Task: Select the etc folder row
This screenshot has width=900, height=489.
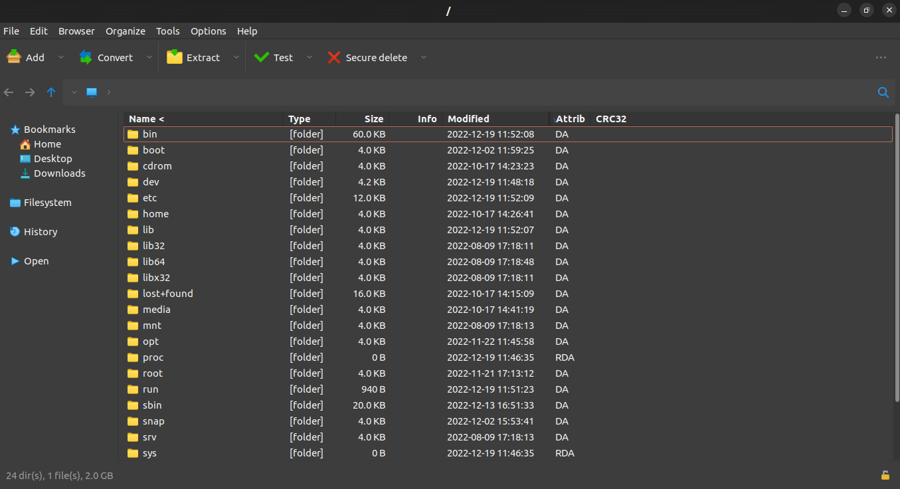Action: point(149,198)
